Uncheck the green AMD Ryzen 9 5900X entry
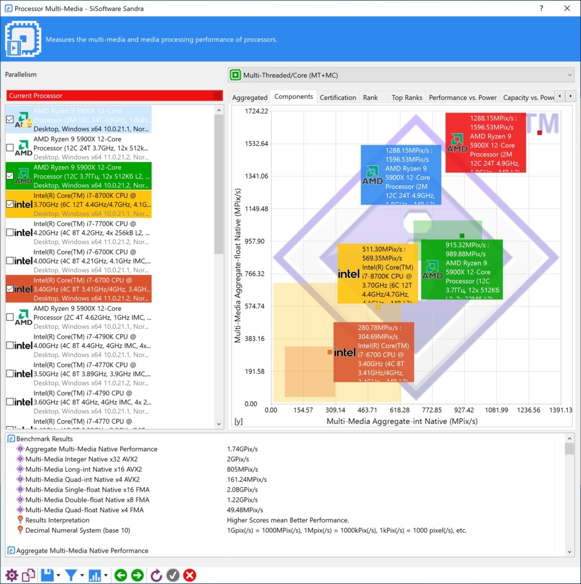The width and height of the screenshot is (581, 584). pos(10,176)
